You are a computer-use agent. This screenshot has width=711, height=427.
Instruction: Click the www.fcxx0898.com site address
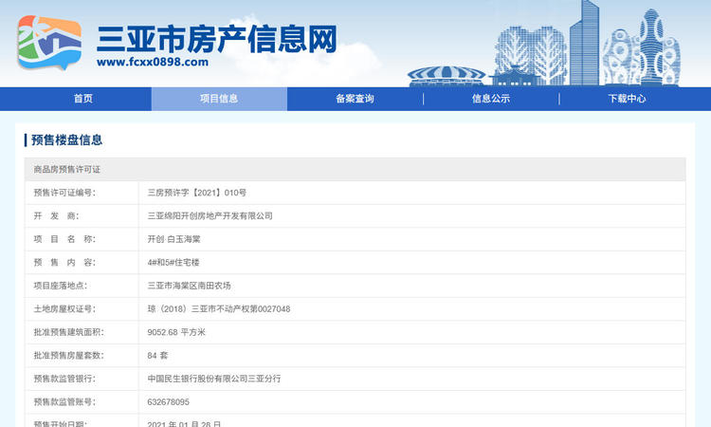coord(153,63)
